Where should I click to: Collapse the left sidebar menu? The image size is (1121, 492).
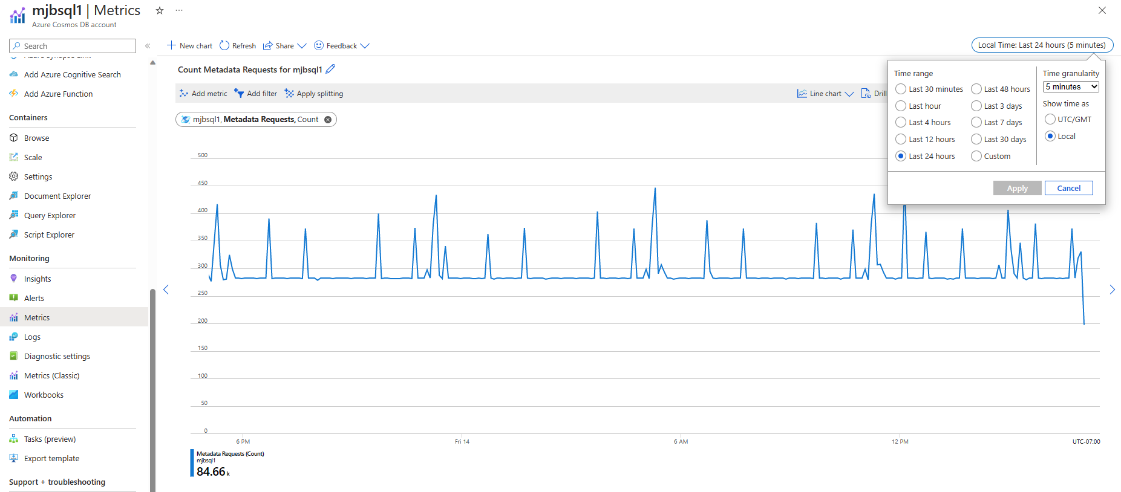[x=148, y=46]
